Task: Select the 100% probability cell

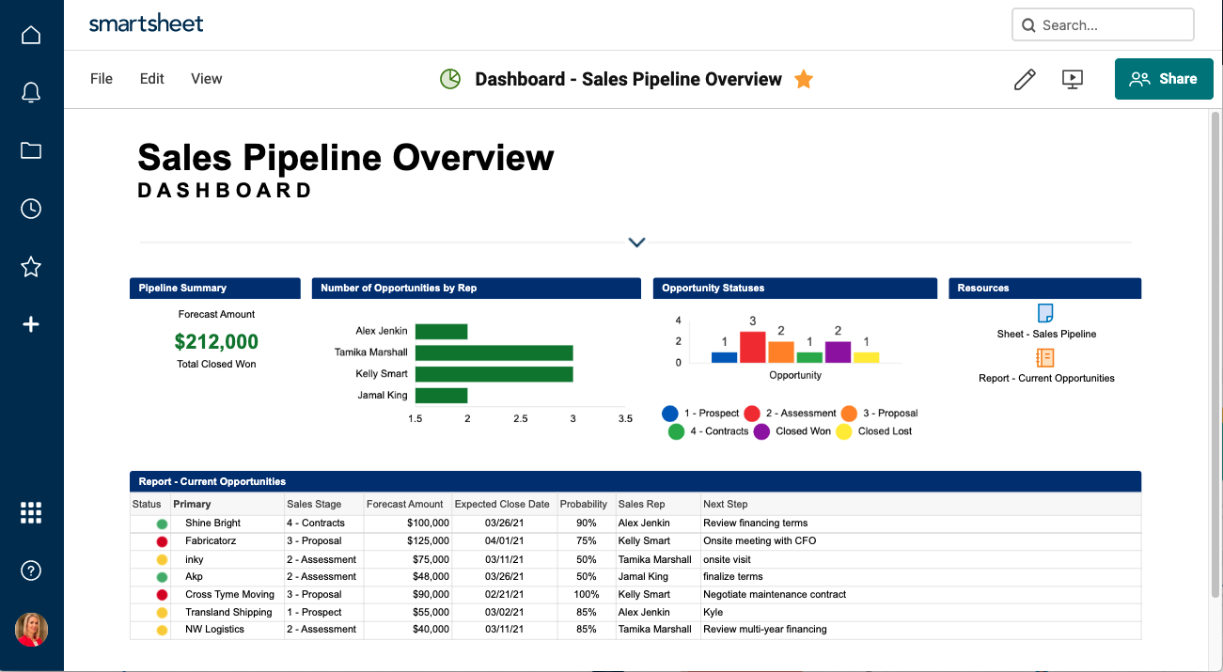Action: point(587,594)
